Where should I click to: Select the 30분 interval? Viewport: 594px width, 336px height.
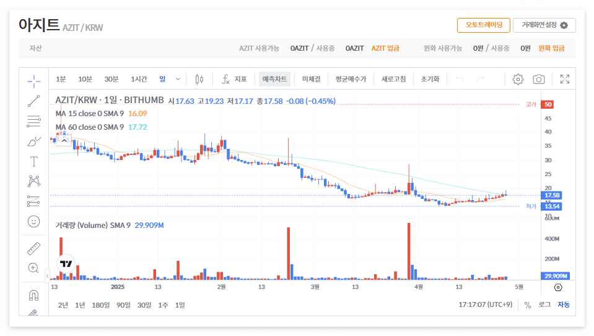point(111,79)
